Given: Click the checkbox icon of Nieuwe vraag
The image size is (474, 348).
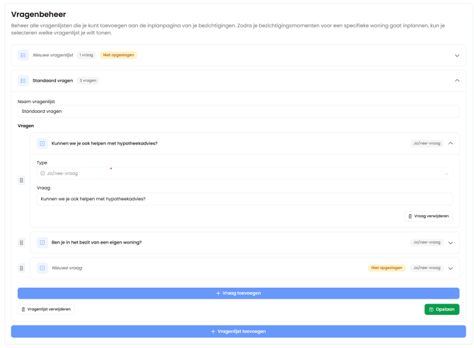Looking at the screenshot, I should 42,268.
